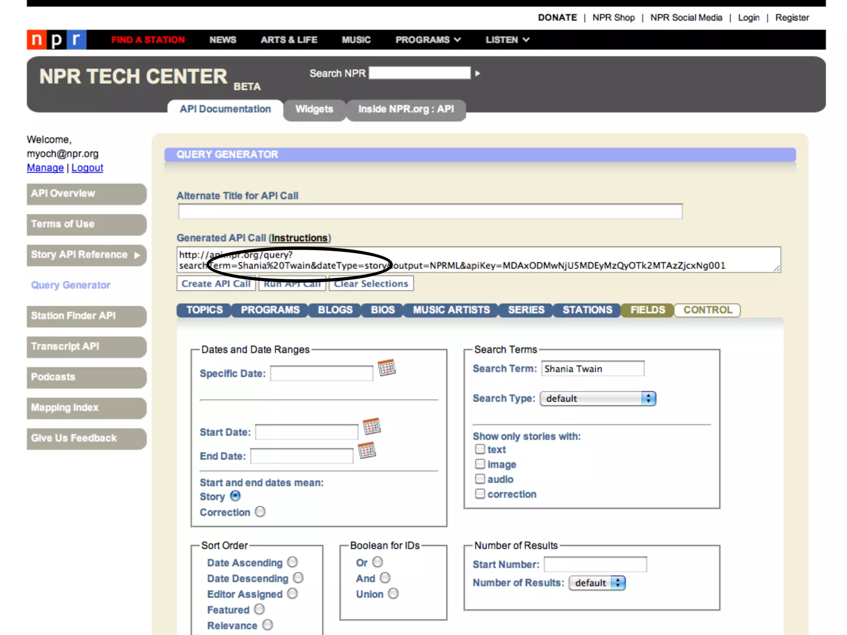The image size is (847, 635).
Task: Expand the PROGRAMS navigation menu
Action: [x=428, y=40]
